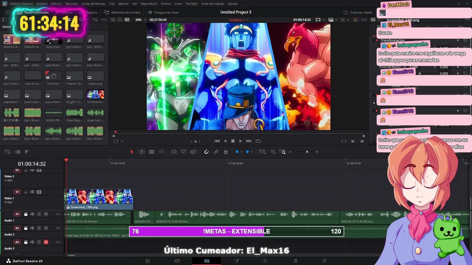Solo the Audio 1 track
The height and width of the screenshot is (265, 472).
click(39, 214)
